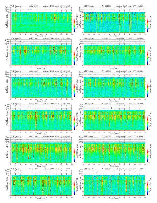Viewport: 157px width, 203px height.
Task: Click the PSD color scale of the 9:20:0 plot
Action: pyautogui.click(x=74, y=123)
